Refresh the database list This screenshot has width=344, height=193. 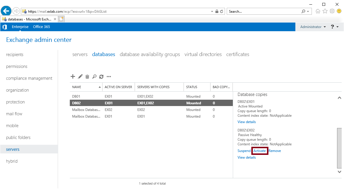point(101,76)
